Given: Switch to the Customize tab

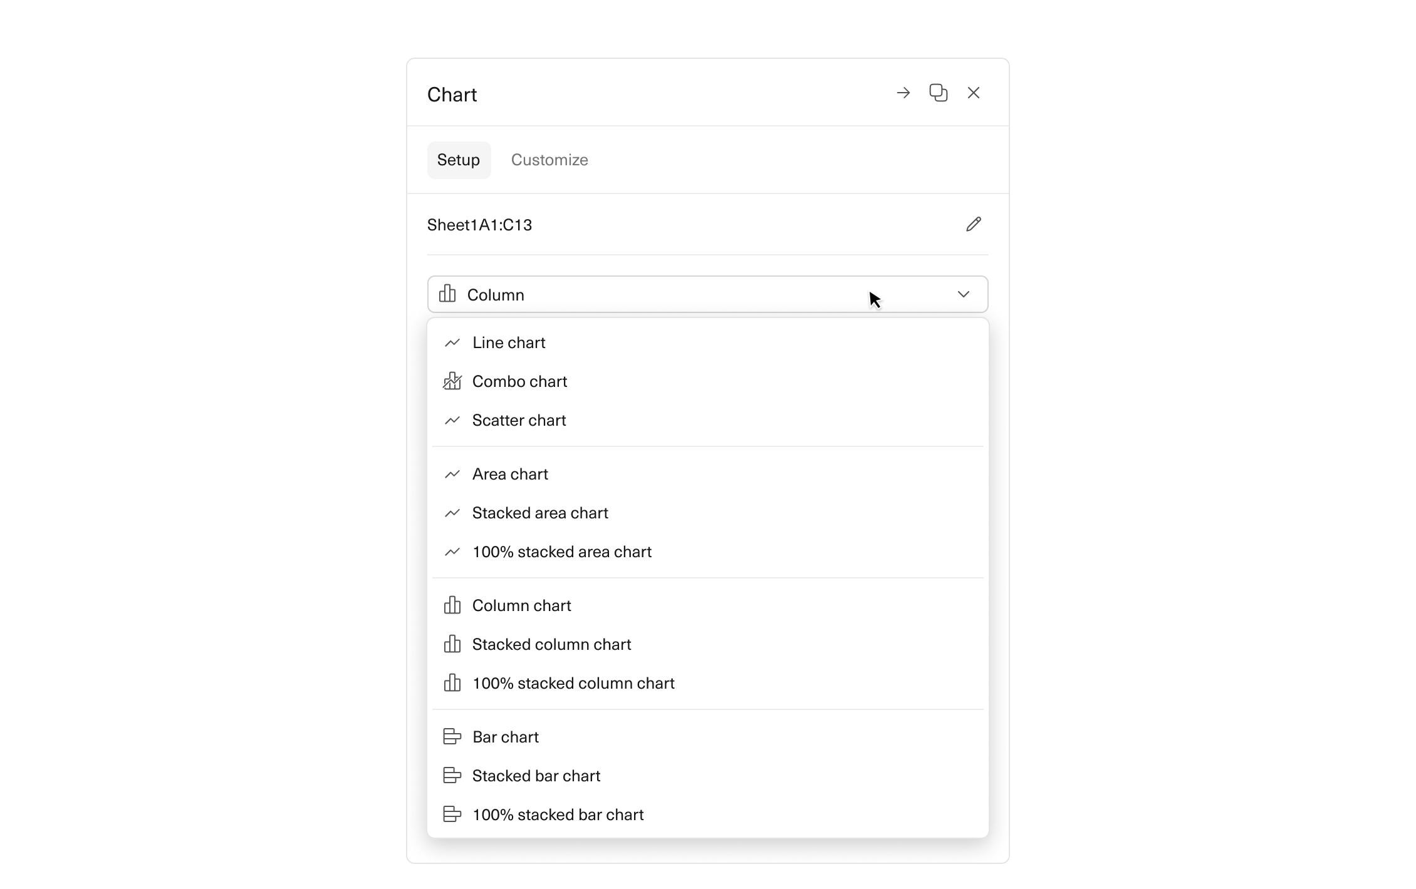Looking at the screenshot, I should click(x=549, y=160).
